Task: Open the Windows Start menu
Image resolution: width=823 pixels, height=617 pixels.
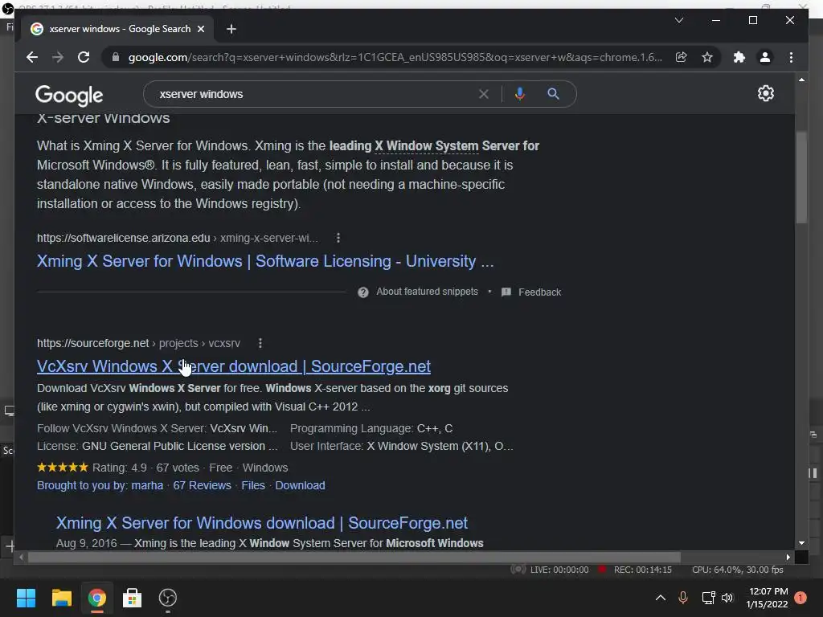Action: coord(26,598)
